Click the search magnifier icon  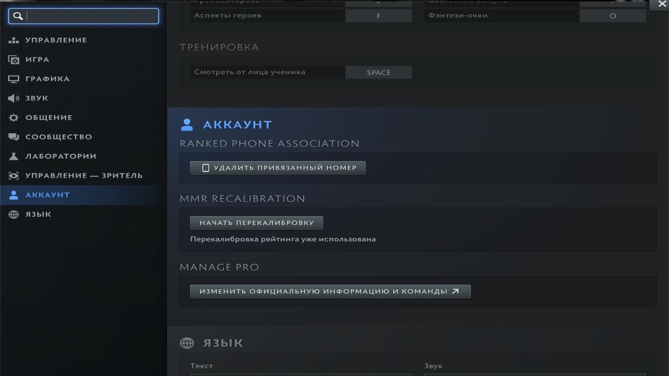pos(18,16)
